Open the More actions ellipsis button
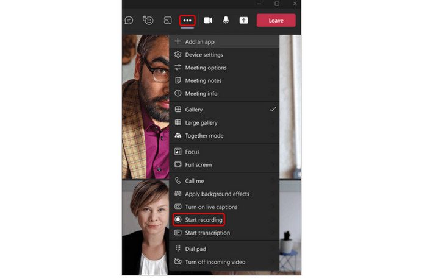The height and width of the screenshot is (279, 427). click(x=187, y=20)
